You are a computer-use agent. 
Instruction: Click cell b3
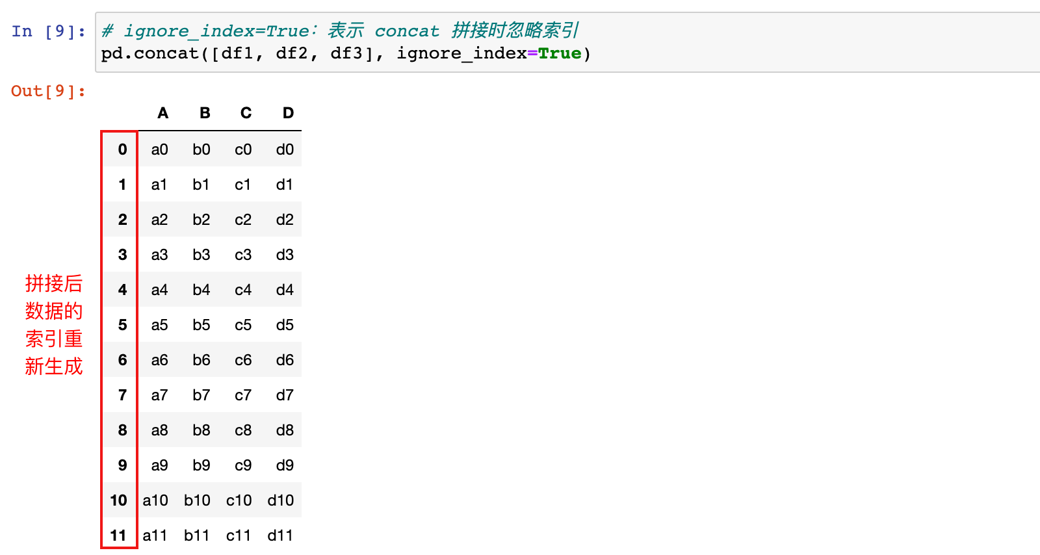(201, 255)
